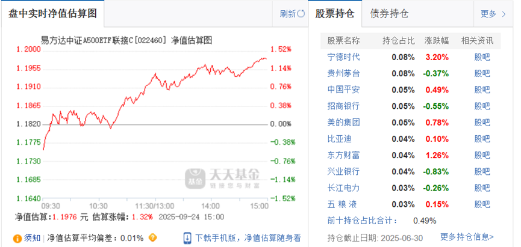Click the 0.00% right axis label
521x247 pixels.
(x=281, y=124)
